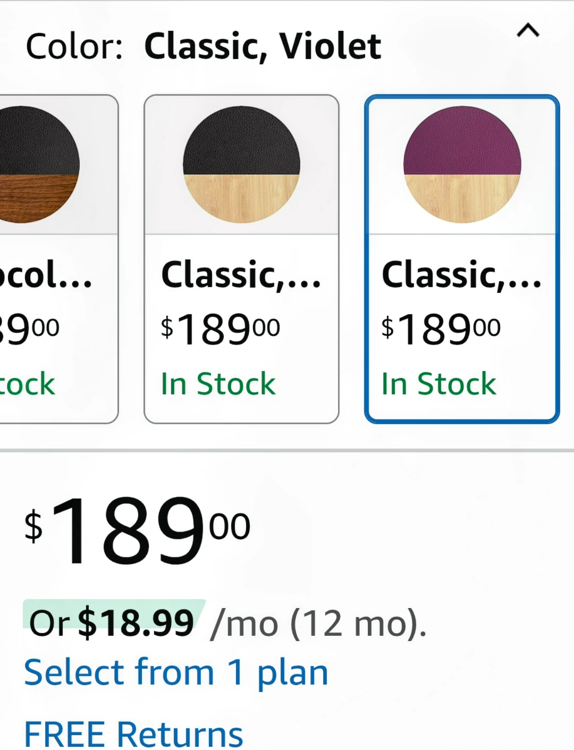Click the "/mo (12 mo)." installment text
The height and width of the screenshot is (750, 574).
(x=318, y=623)
